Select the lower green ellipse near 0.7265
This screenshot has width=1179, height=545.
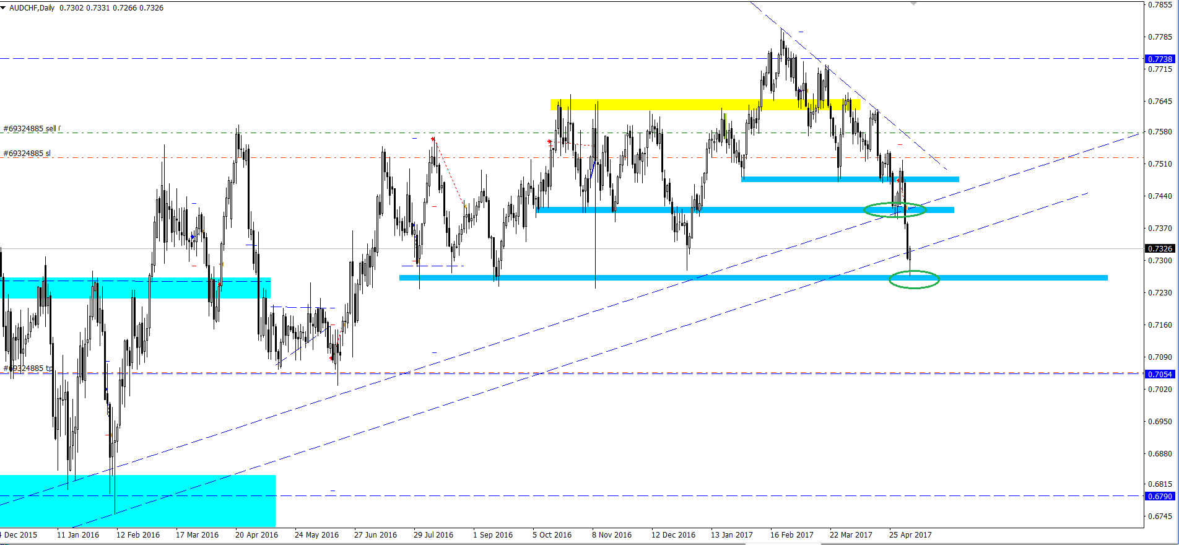tap(914, 279)
